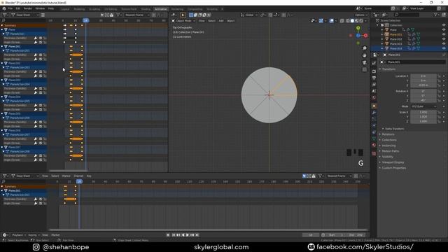
Task: Open the Key menu in bottom dope sheet
Action: pyautogui.click(x=89, y=176)
